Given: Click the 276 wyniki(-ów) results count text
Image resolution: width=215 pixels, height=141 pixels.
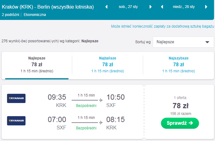Looking at the screenshot, I should [50, 41].
